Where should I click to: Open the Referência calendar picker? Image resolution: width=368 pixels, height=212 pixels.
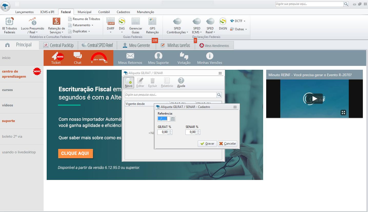point(173,119)
